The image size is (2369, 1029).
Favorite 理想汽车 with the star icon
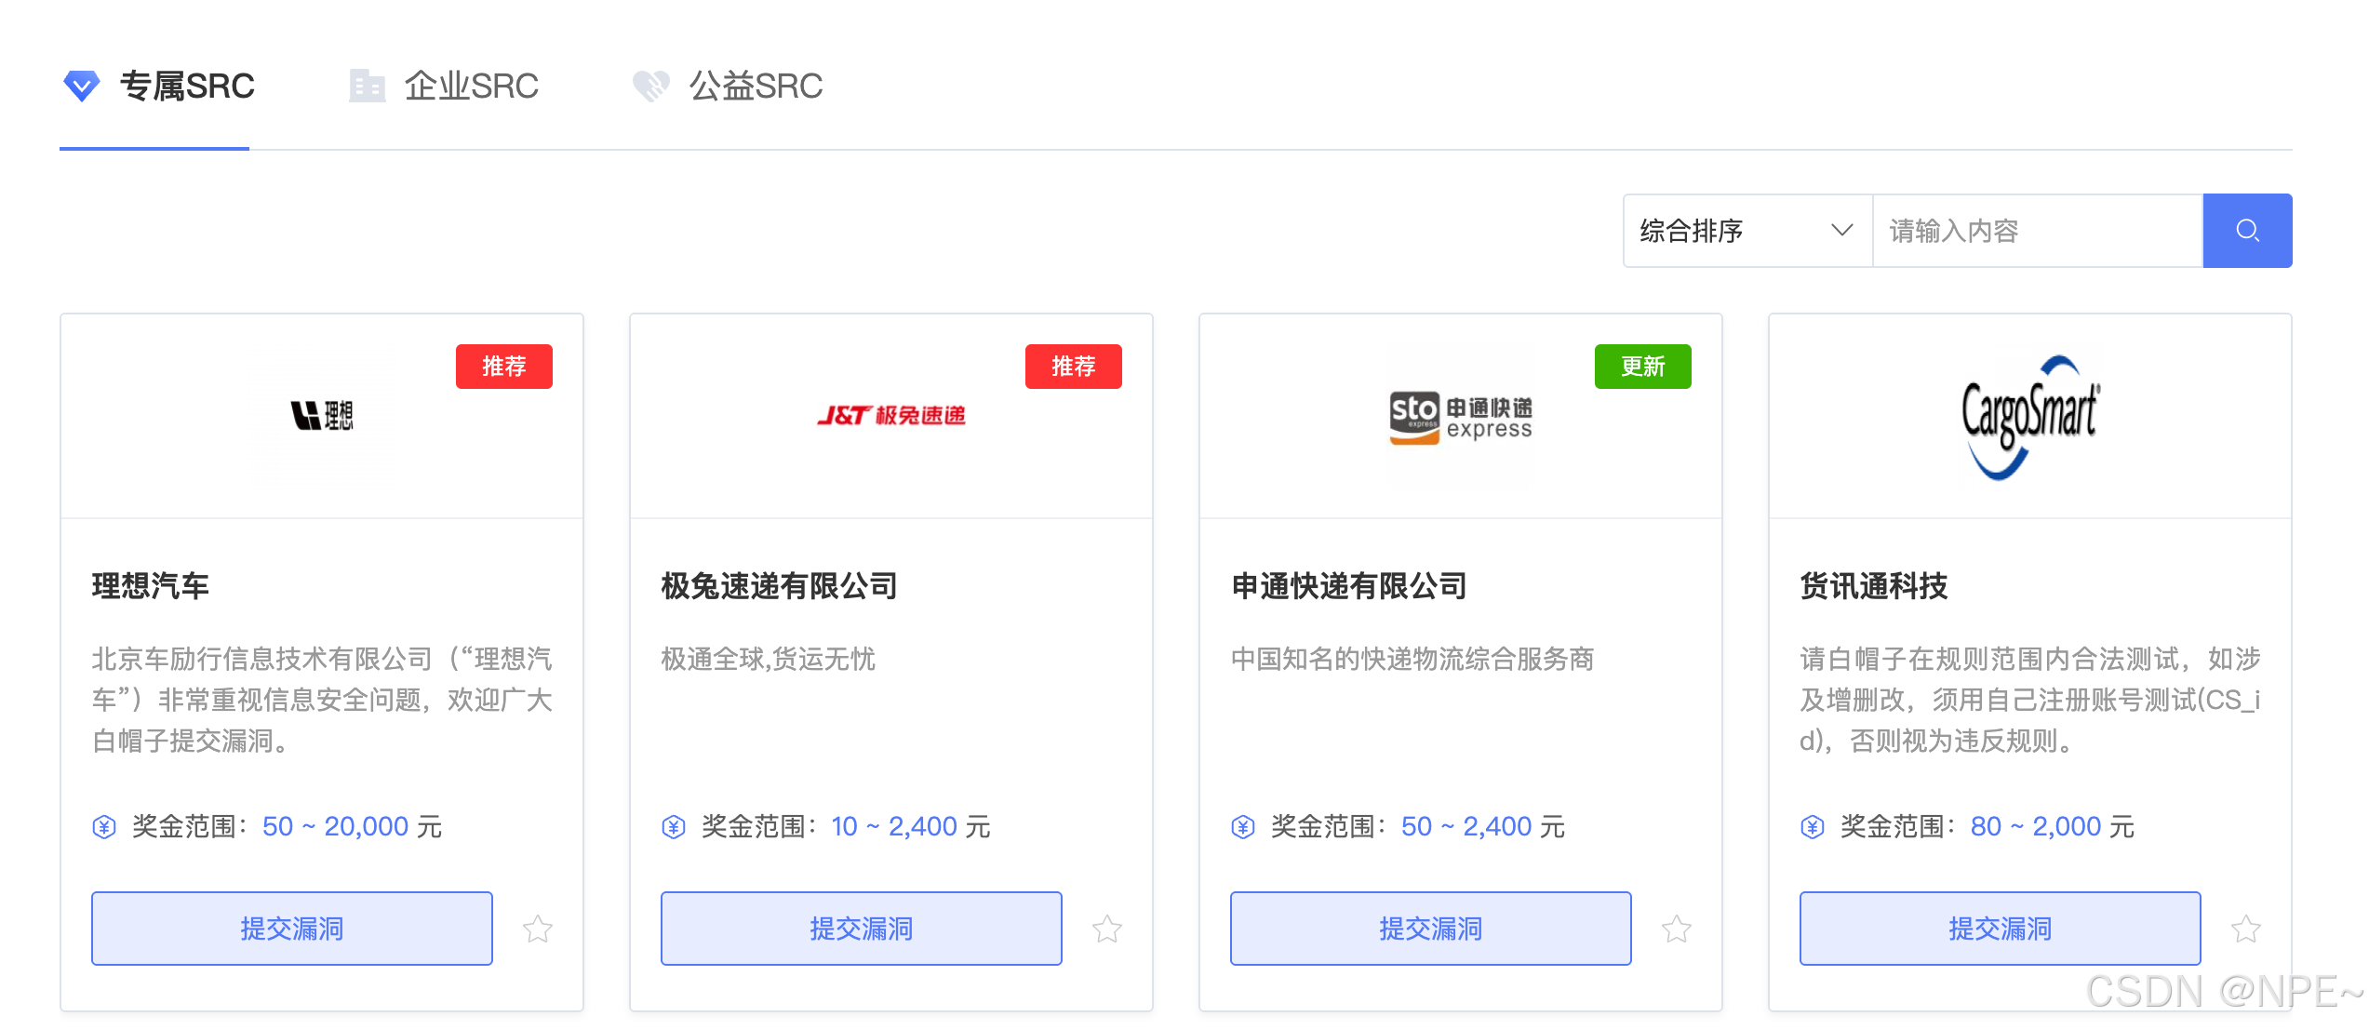pos(538,929)
